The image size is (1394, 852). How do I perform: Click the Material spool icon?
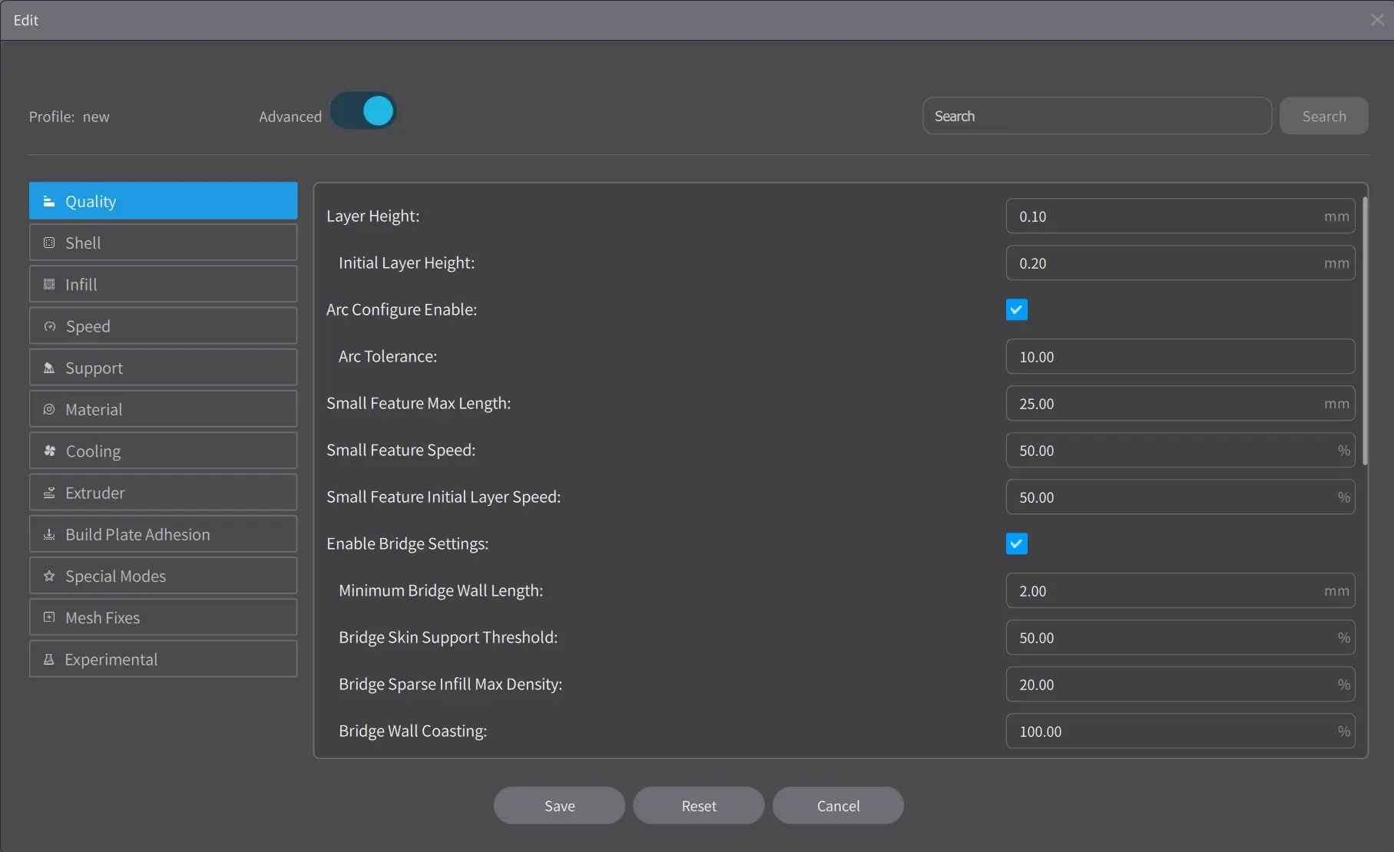(x=49, y=409)
